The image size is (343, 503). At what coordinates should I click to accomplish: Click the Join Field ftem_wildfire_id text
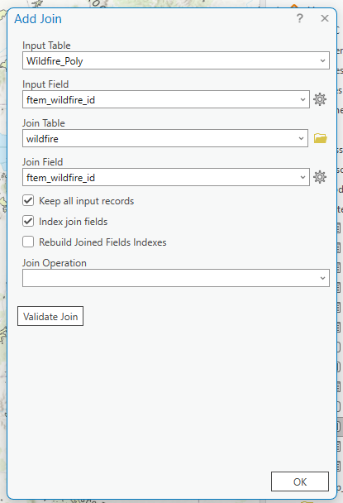pos(60,177)
